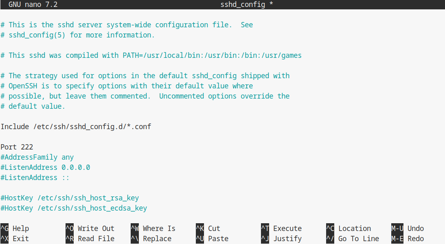
Task: Place cursor on the Port 222 line
Action: [17, 147]
